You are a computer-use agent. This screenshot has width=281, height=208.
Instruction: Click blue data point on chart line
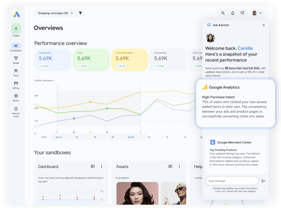74,119
